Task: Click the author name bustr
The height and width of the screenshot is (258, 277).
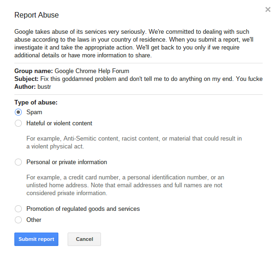Action: click(44, 87)
